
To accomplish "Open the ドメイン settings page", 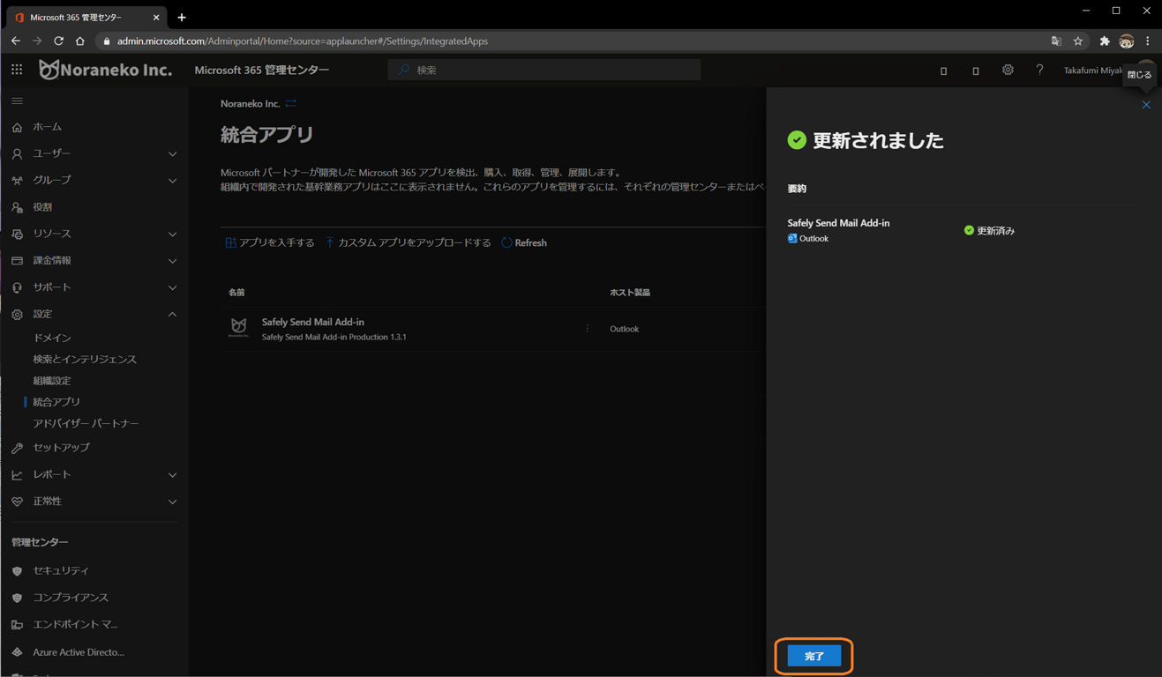I will click(x=52, y=338).
